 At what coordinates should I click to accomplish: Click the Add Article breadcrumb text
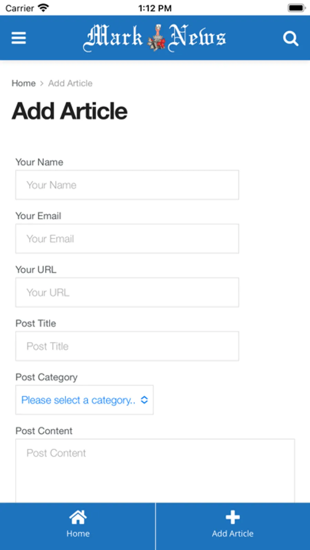[70, 83]
